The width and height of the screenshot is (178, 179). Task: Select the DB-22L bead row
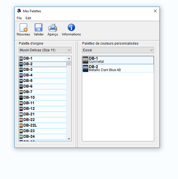click(x=43, y=126)
